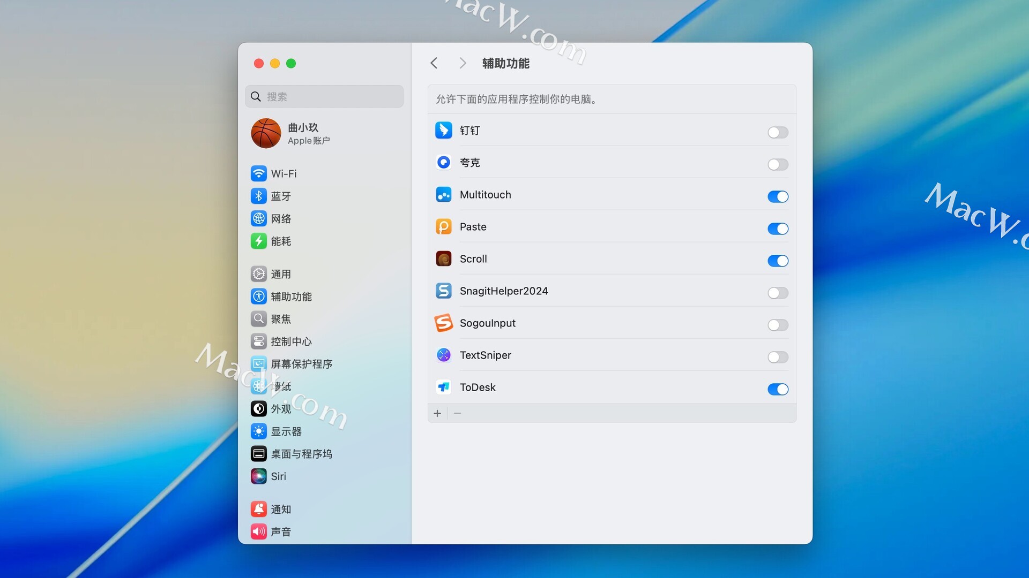Open 显示器 displays icon in sidebar
1029x578 pixels.
(259, 431)
